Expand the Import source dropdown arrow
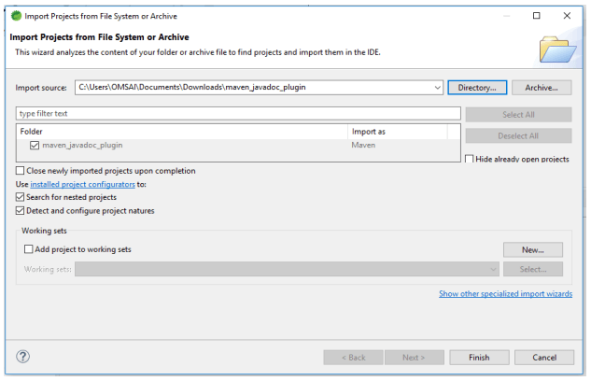Screen dimensions: 591x381 coord(437,87)
